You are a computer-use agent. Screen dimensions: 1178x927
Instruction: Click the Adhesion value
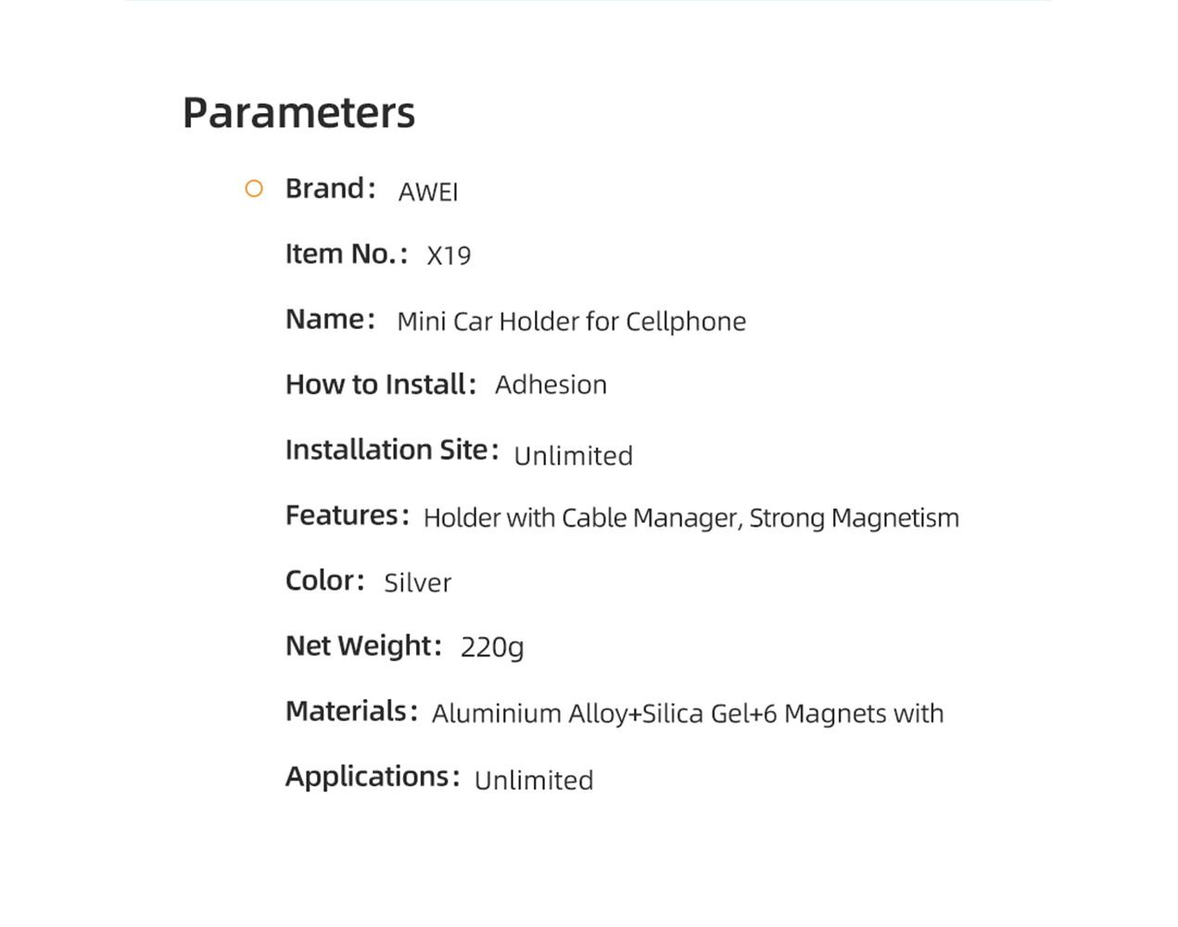[x=551, y=385]
